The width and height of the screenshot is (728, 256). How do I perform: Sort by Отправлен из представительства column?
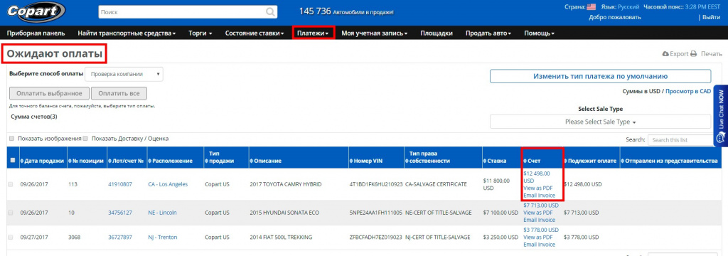point(670,161)
